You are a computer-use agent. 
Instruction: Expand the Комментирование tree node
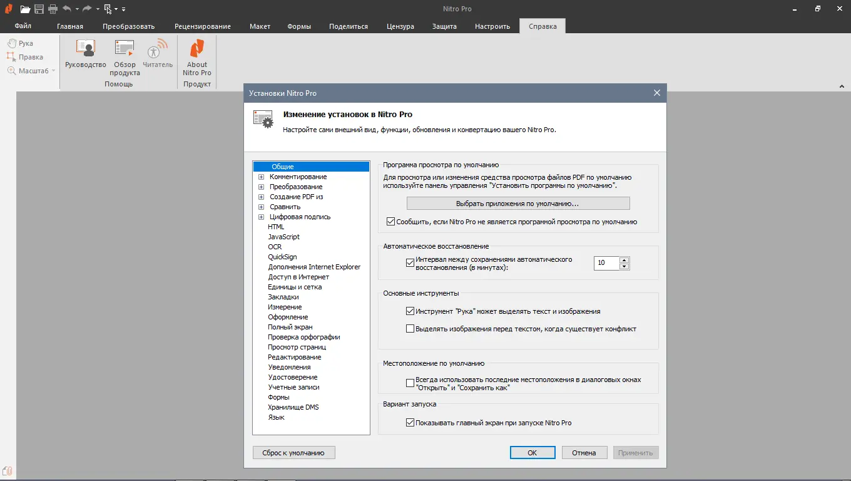tap(262, 177)
